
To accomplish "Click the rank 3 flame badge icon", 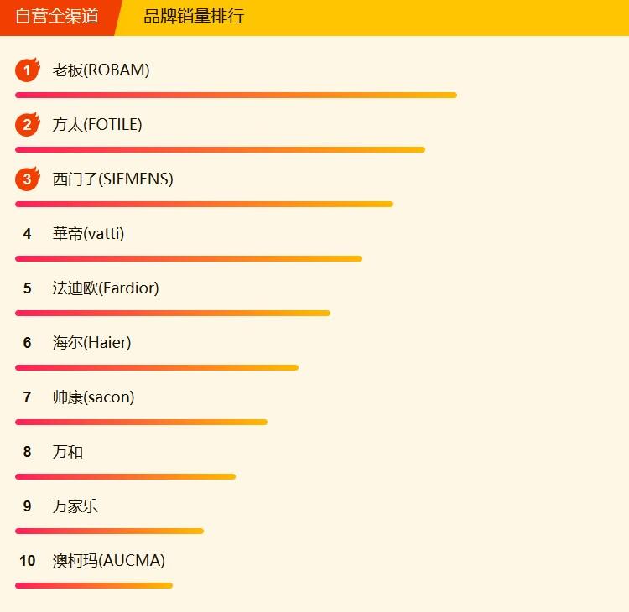I will click(28, 179).
